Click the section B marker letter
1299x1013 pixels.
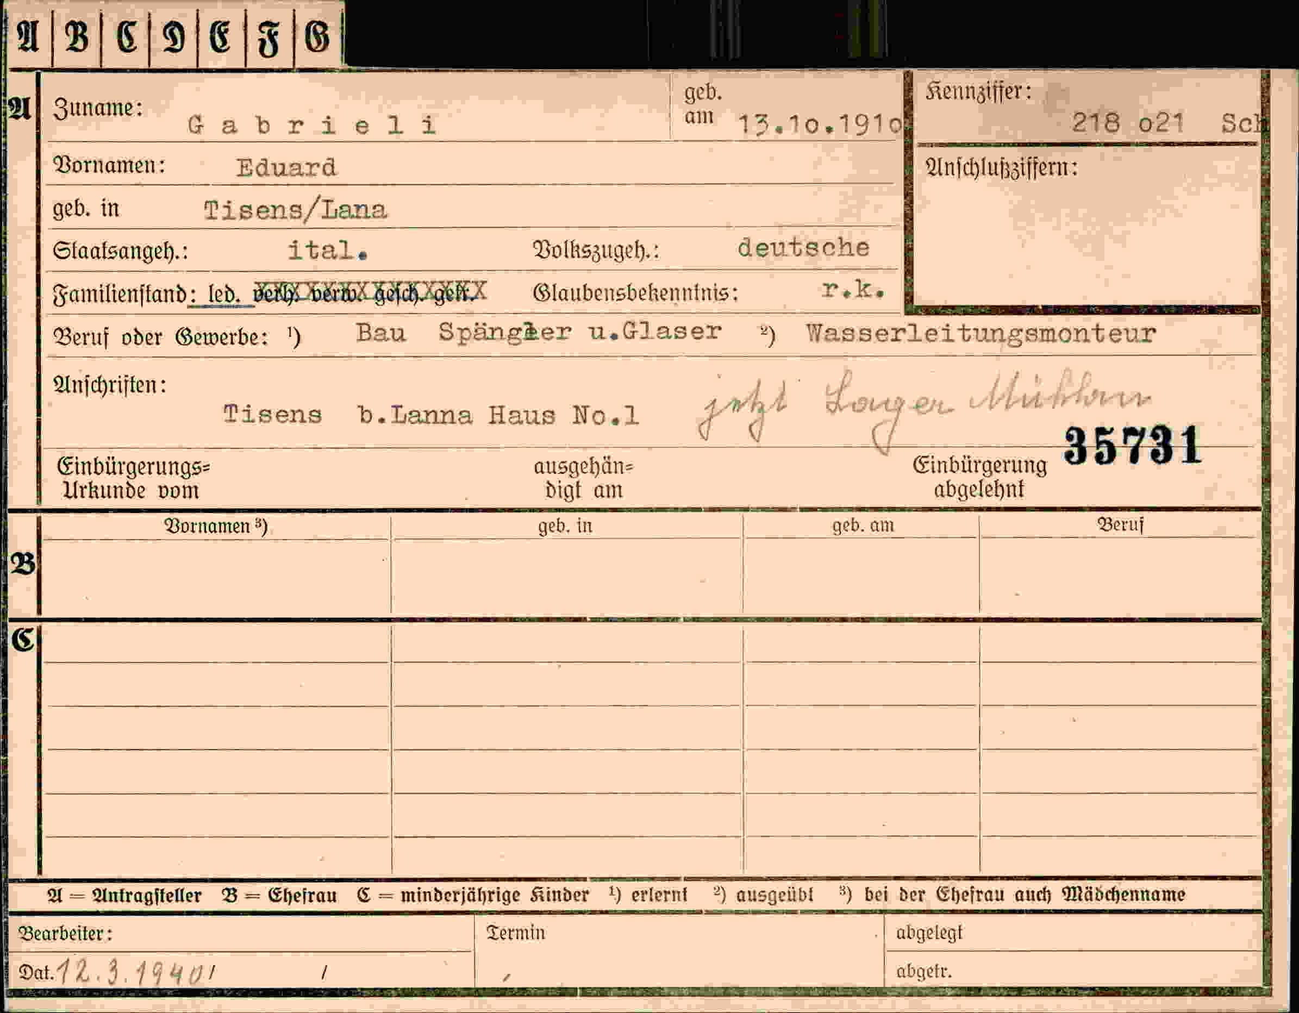[23, 562]
